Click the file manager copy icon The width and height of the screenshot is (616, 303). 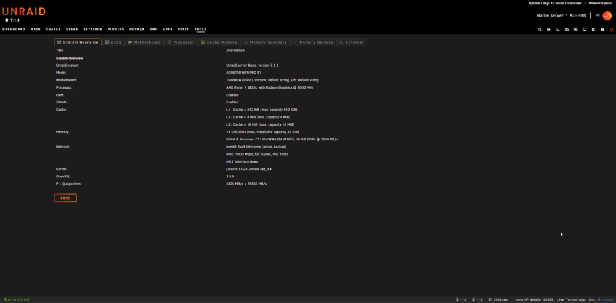coord(567,30)
